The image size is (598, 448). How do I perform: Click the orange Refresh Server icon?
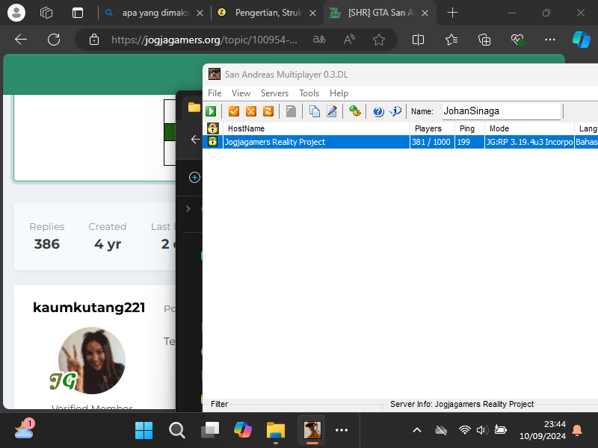pyautogui.click(x=268, y=111)
